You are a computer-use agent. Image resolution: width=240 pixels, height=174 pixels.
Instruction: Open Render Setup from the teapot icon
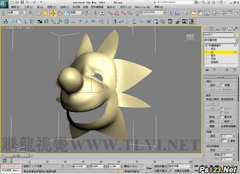pyautogui.click(x=223, y=13)
